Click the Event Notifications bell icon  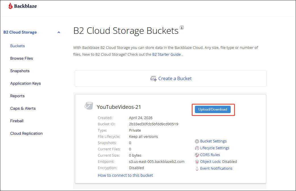[197, 169]
